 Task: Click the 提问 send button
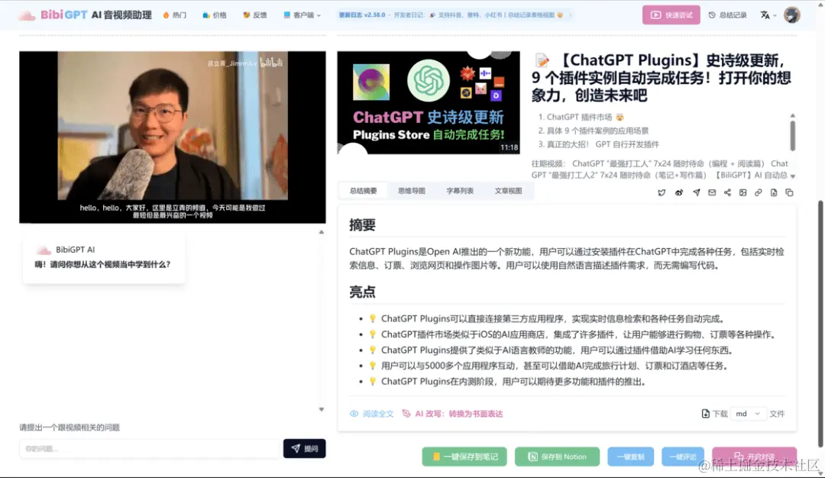(x=304, y=448)
